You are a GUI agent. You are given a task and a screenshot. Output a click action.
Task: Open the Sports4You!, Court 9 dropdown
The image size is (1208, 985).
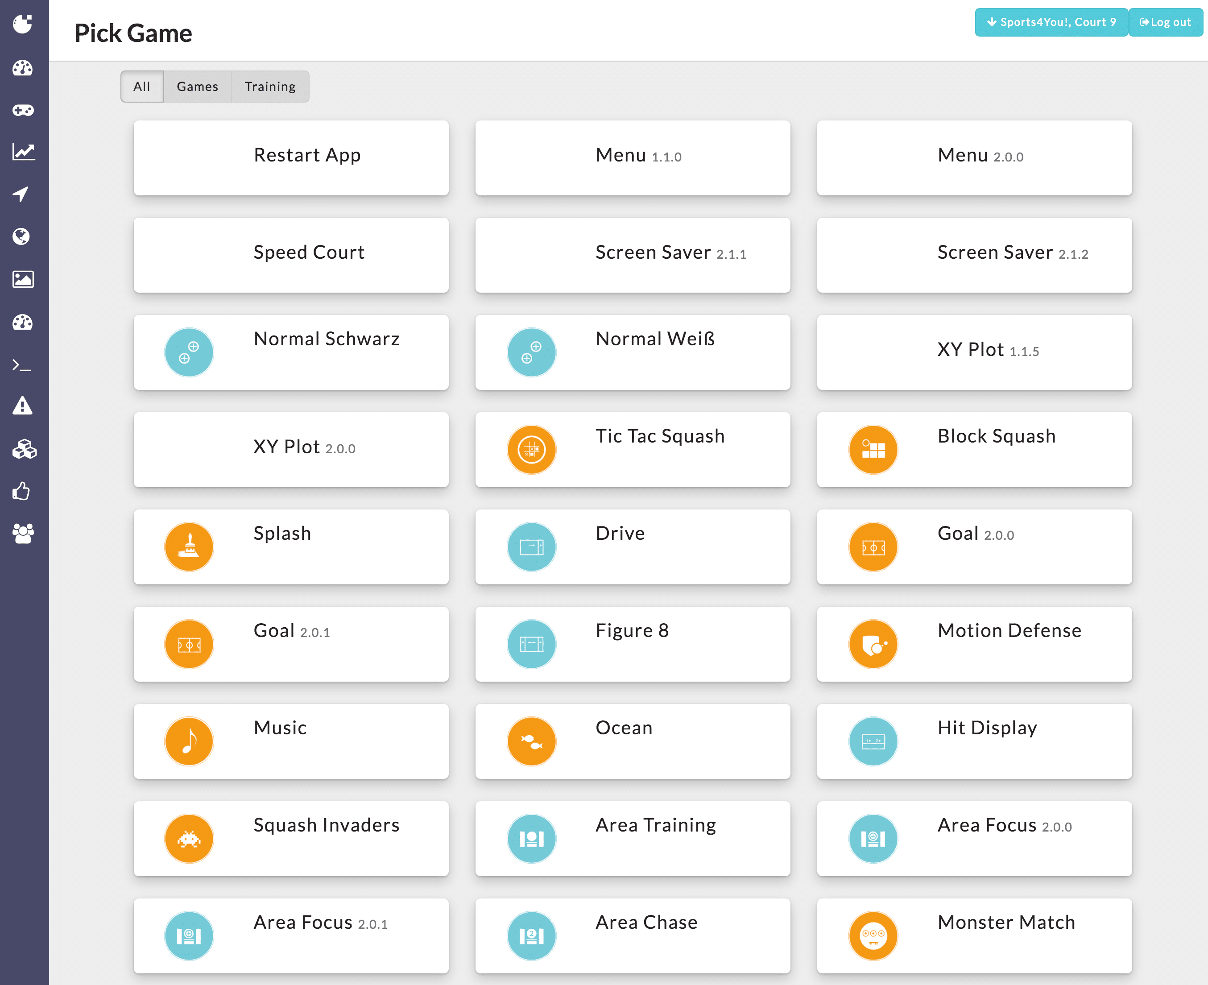click(1051, 22)
